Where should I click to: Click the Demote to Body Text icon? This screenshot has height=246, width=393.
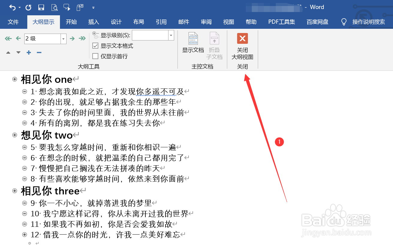click(x=82, y=38)
